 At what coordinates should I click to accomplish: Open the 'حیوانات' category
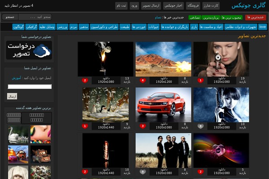[x=153, y=27]
